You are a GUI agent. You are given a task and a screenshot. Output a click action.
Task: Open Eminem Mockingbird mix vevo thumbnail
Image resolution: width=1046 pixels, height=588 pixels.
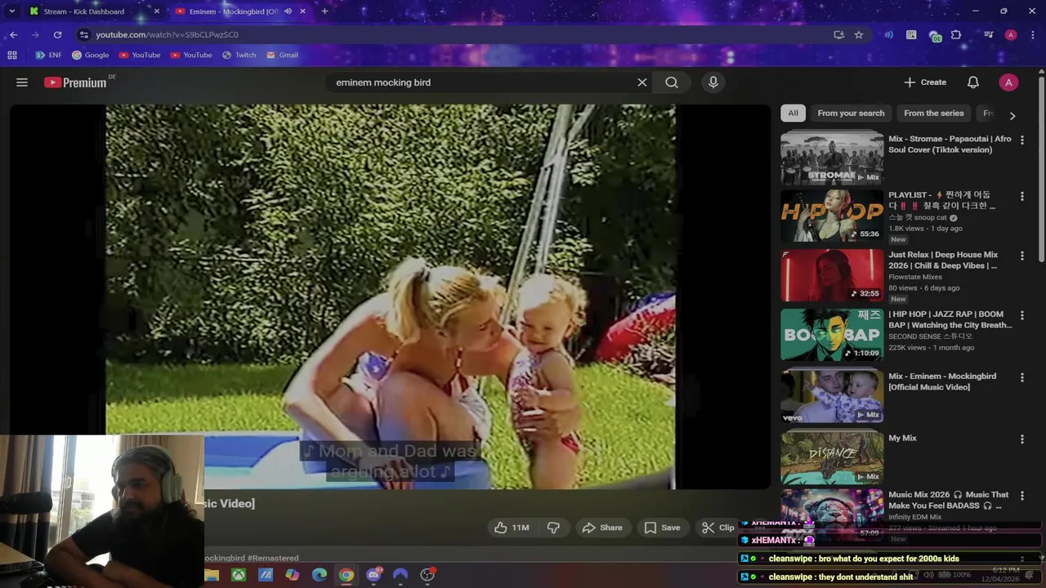click(832, 396)
